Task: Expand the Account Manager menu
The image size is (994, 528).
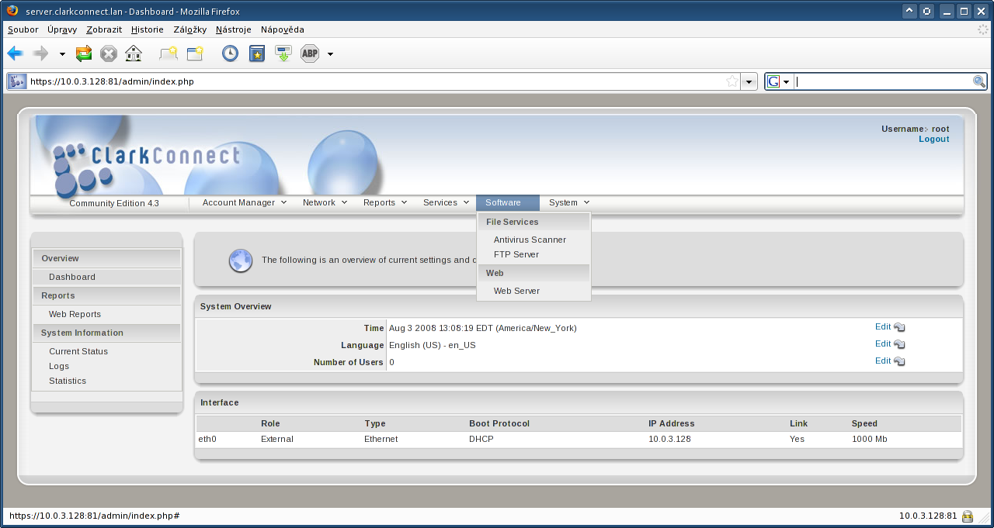Action: pyautogui.click(x=245, y=203)
